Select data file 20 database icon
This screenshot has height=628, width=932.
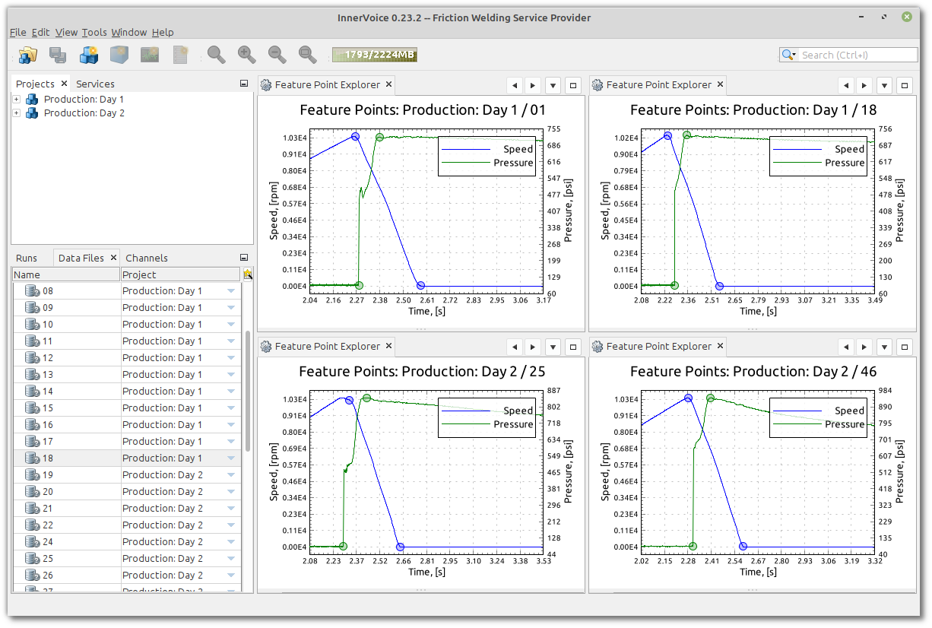click(x=32, y=492)
